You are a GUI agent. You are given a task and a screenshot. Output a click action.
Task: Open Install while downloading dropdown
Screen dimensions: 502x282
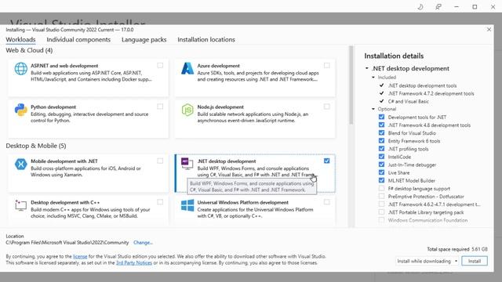point(427,261)
